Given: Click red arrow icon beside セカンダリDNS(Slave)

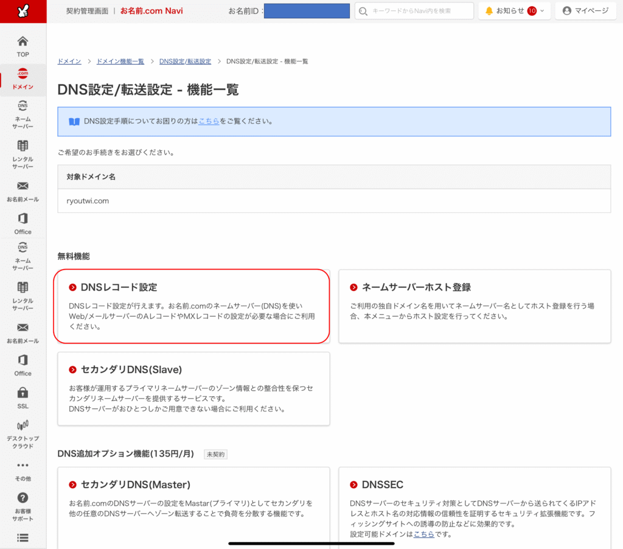Looking at the screenshot, I should coord(73,369).
